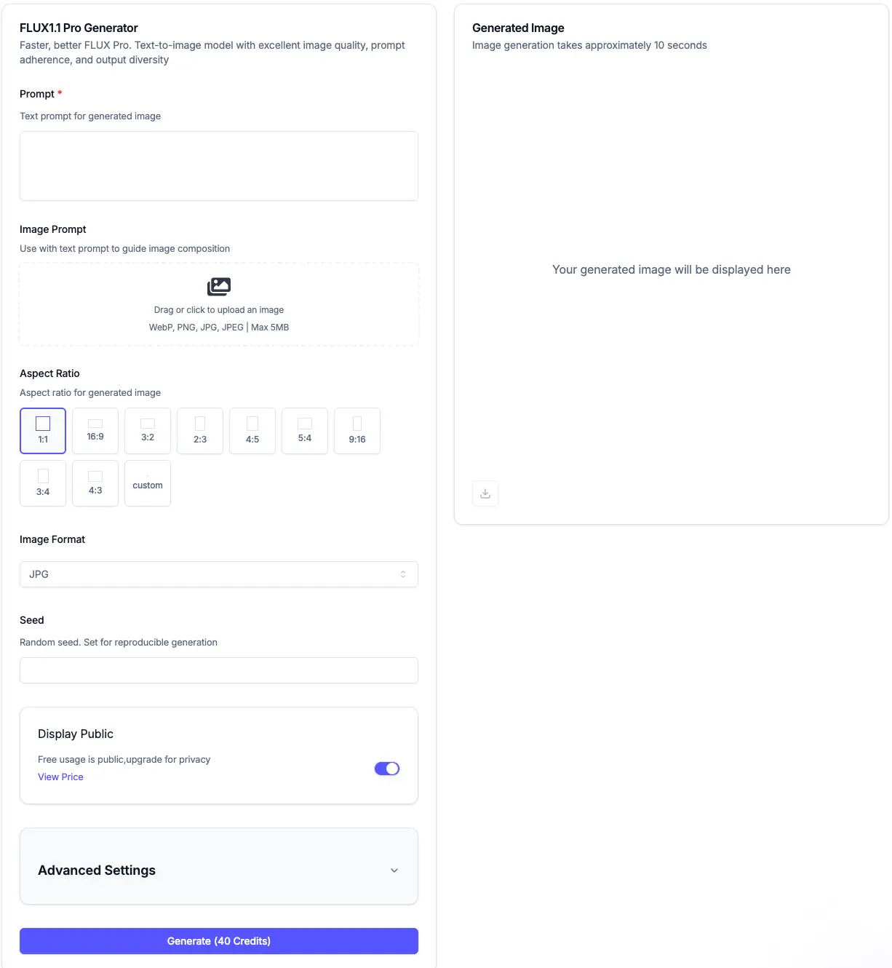Screen dimensions: 892x968
Task: Choose the 5:4 aspect ratio
Action: point(305,431)
